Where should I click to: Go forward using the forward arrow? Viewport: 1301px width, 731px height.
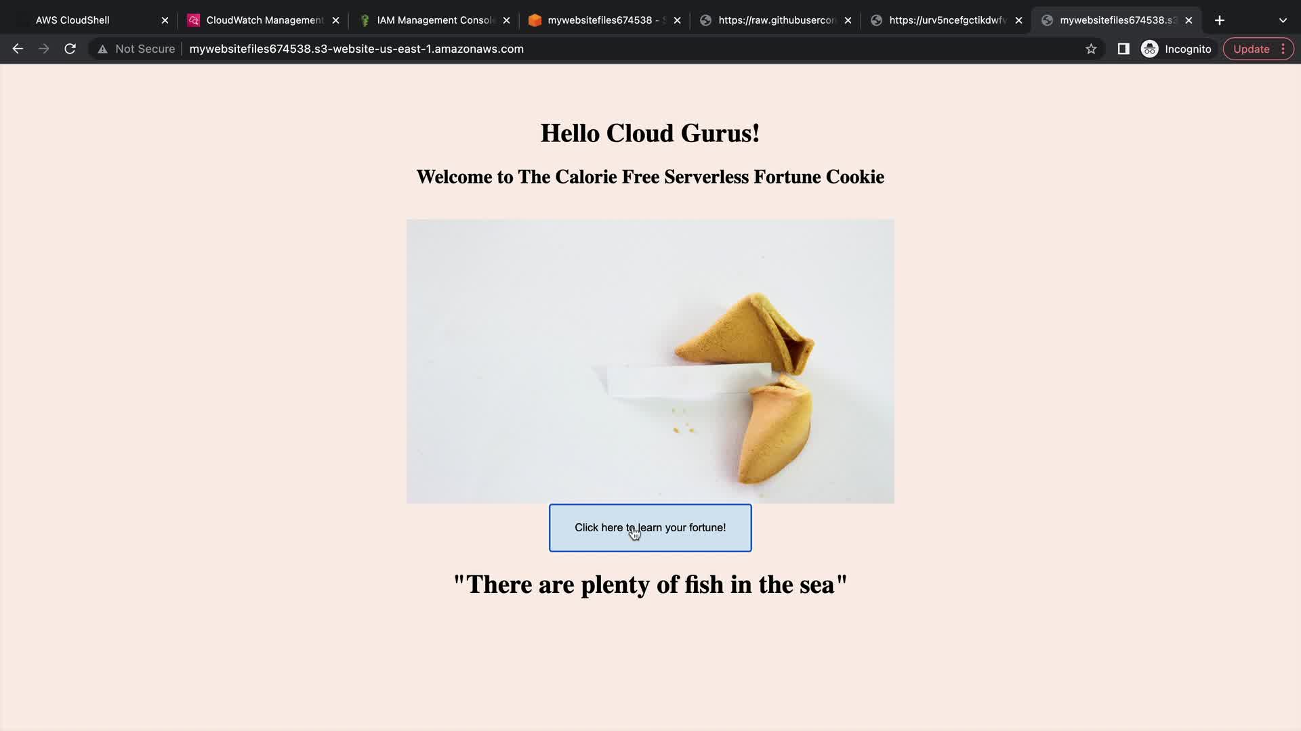(44, 49)
